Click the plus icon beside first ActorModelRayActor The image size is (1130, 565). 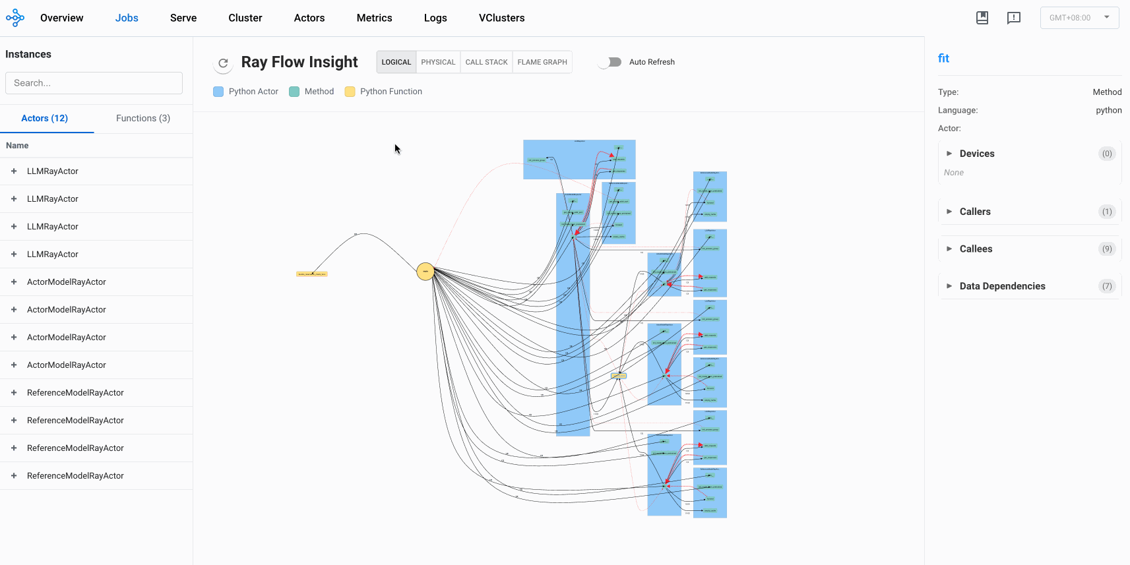tap(14, 282)
